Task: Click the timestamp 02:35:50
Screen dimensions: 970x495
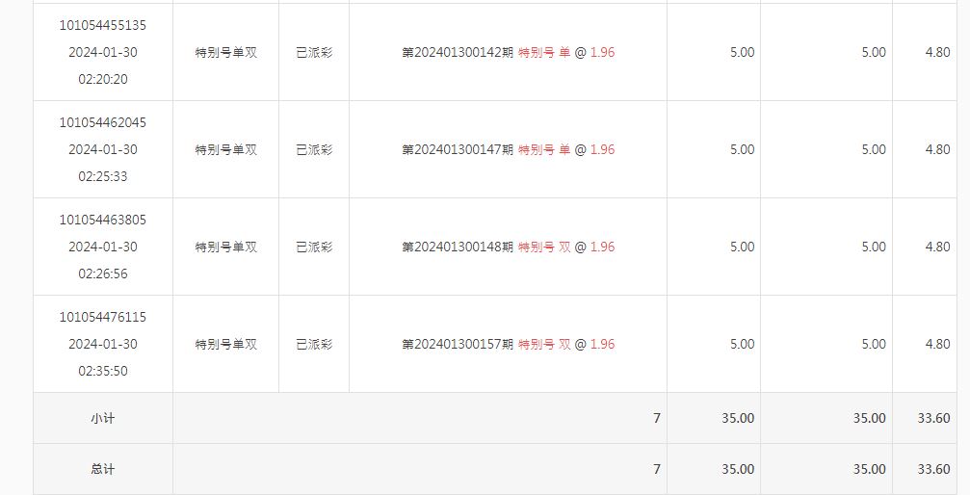Action: (x=103, y=371)
